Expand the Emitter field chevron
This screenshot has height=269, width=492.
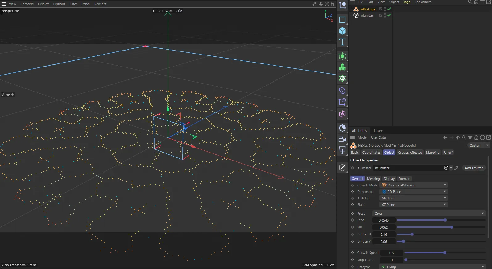(358, 168)
